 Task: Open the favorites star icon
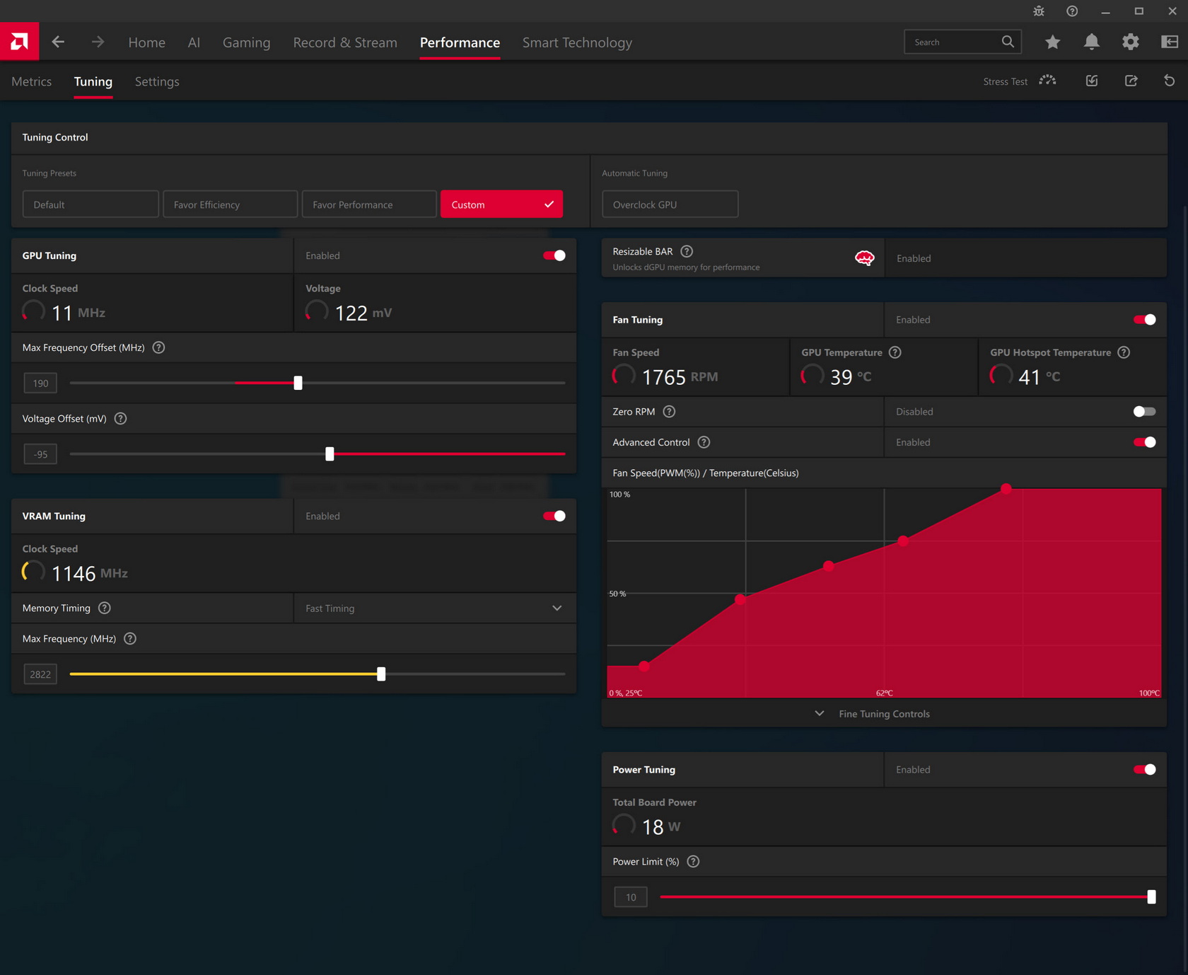[1052, 42]
